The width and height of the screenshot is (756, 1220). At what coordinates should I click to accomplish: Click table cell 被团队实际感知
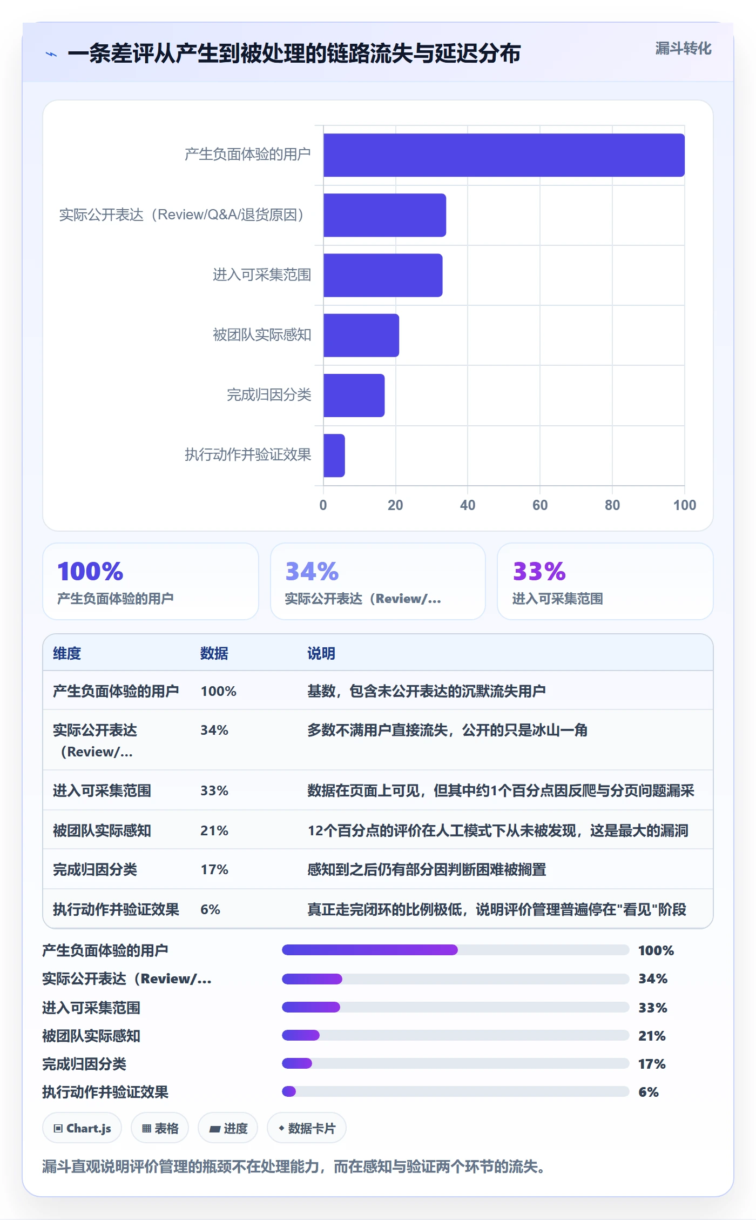[x=102, y=830]
